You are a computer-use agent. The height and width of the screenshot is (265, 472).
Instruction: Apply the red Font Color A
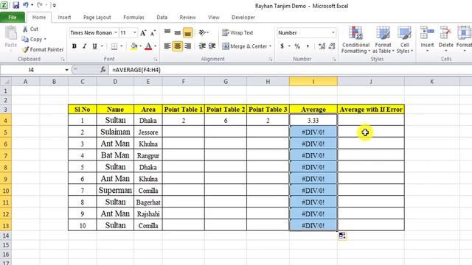148,46
